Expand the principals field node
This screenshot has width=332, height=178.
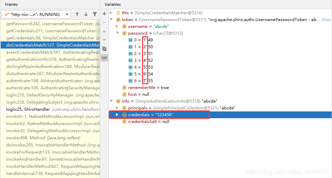coord(117,108)
